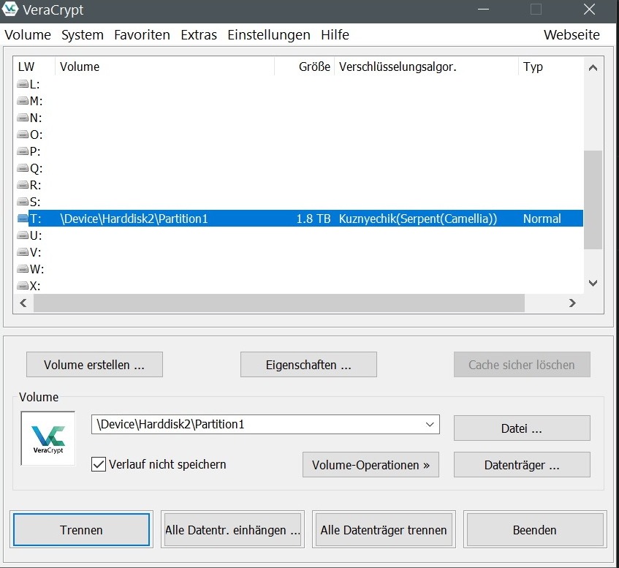
Task: Click the S: drive slot icon
Action: pos(23,202)
